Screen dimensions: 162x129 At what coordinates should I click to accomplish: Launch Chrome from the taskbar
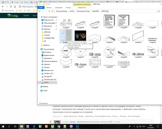59,126
